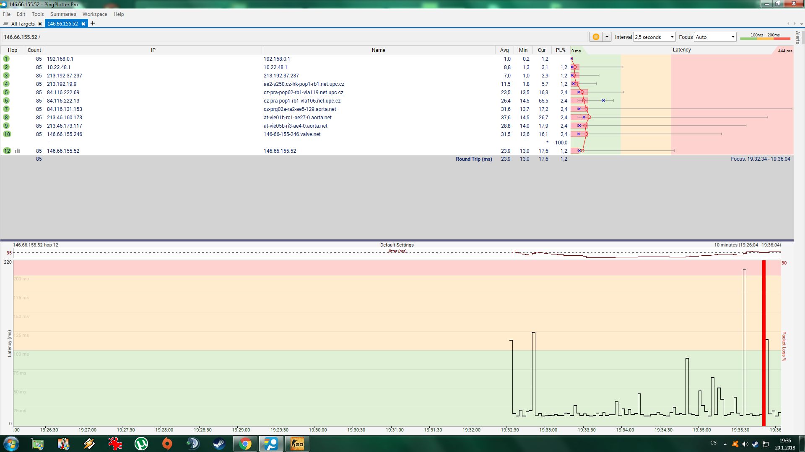Image resolution: width=805 pixels, height=452 pixels.
Task: Open uTorrent from the taskbar
Action: click(x=141, y=444)
